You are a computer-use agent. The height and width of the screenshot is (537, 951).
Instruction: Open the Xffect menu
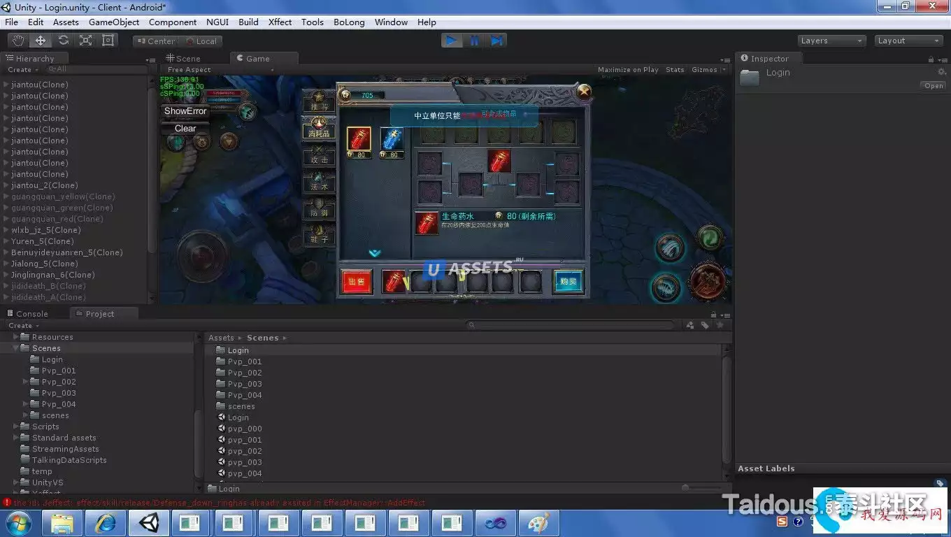pyautogui.click(x=280, y=22)
